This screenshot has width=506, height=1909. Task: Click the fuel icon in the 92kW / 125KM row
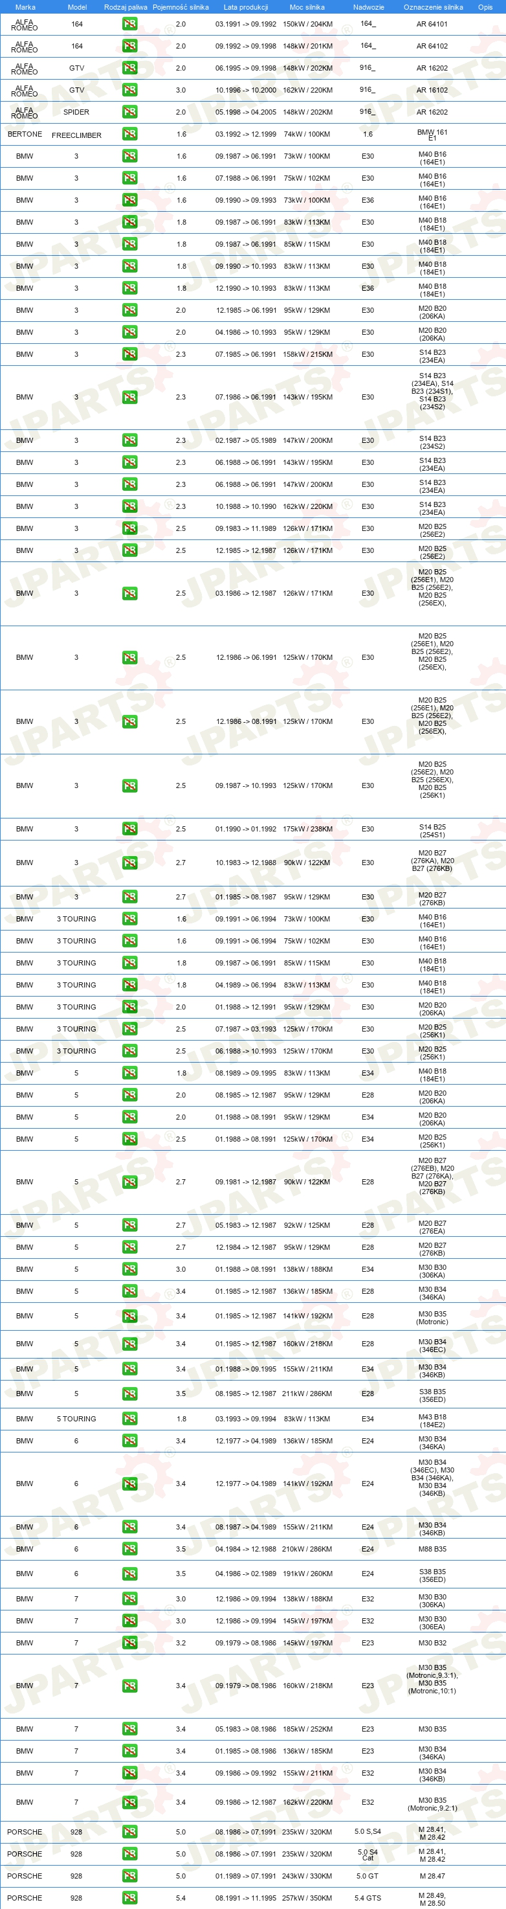tap(129, 1225)
